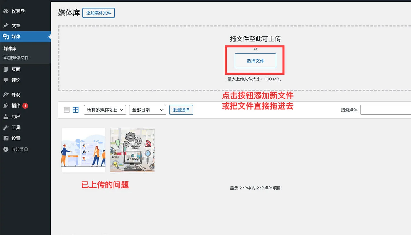Click the 选择文件 upload button
The width and height of the screenshot is (411, 235).
(x=255, y=61)
